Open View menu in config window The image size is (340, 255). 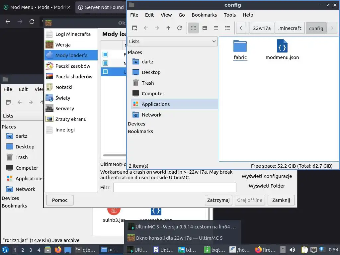(x=166, y=15)
